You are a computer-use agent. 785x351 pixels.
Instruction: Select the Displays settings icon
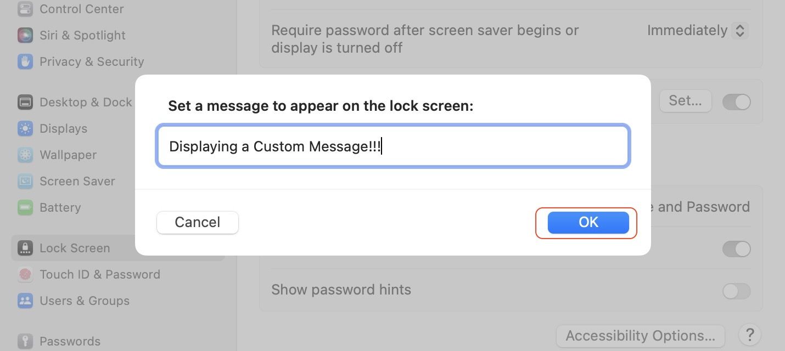25,128
